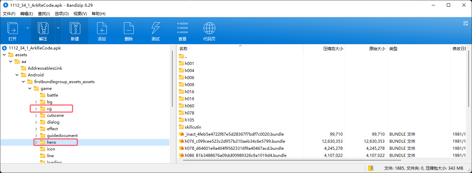Open the 视图(V) menu
The image size is (472, 173).
coord(80,14)
